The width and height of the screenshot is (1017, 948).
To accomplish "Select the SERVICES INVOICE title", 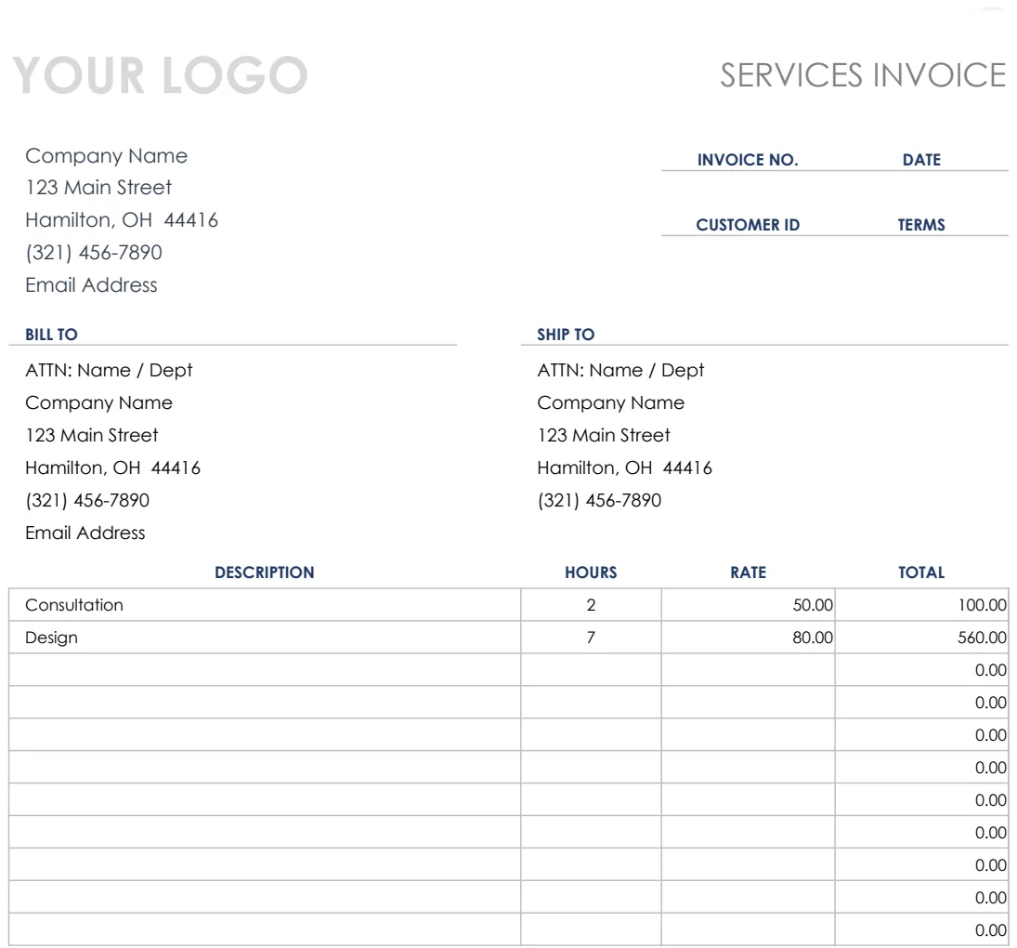I will click(863, 75).
